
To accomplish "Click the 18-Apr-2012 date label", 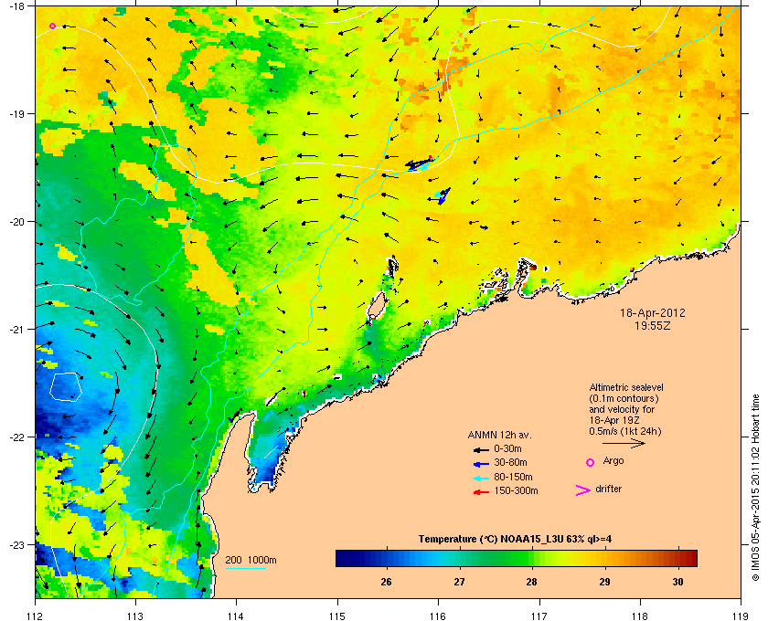I will point(653,313).
